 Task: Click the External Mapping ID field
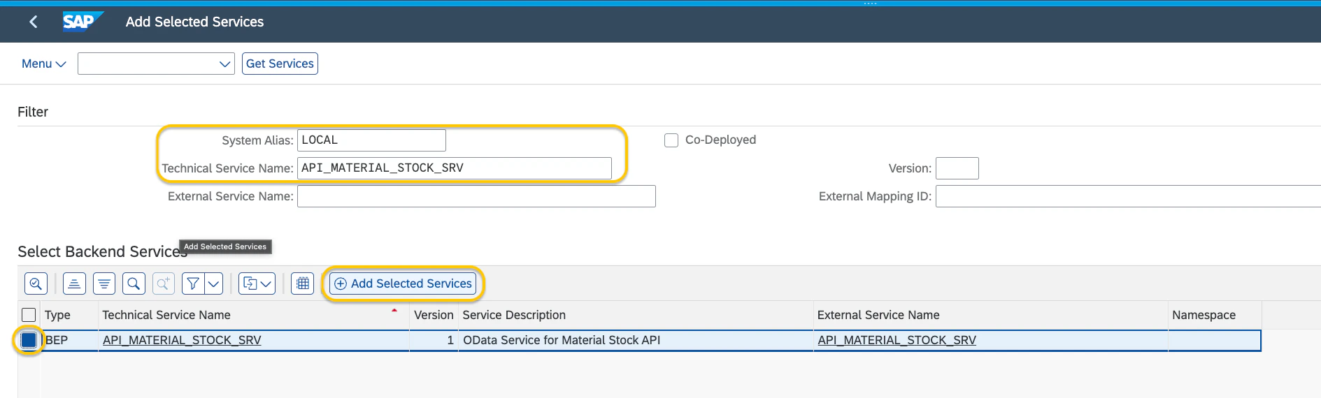(1128, 196)
